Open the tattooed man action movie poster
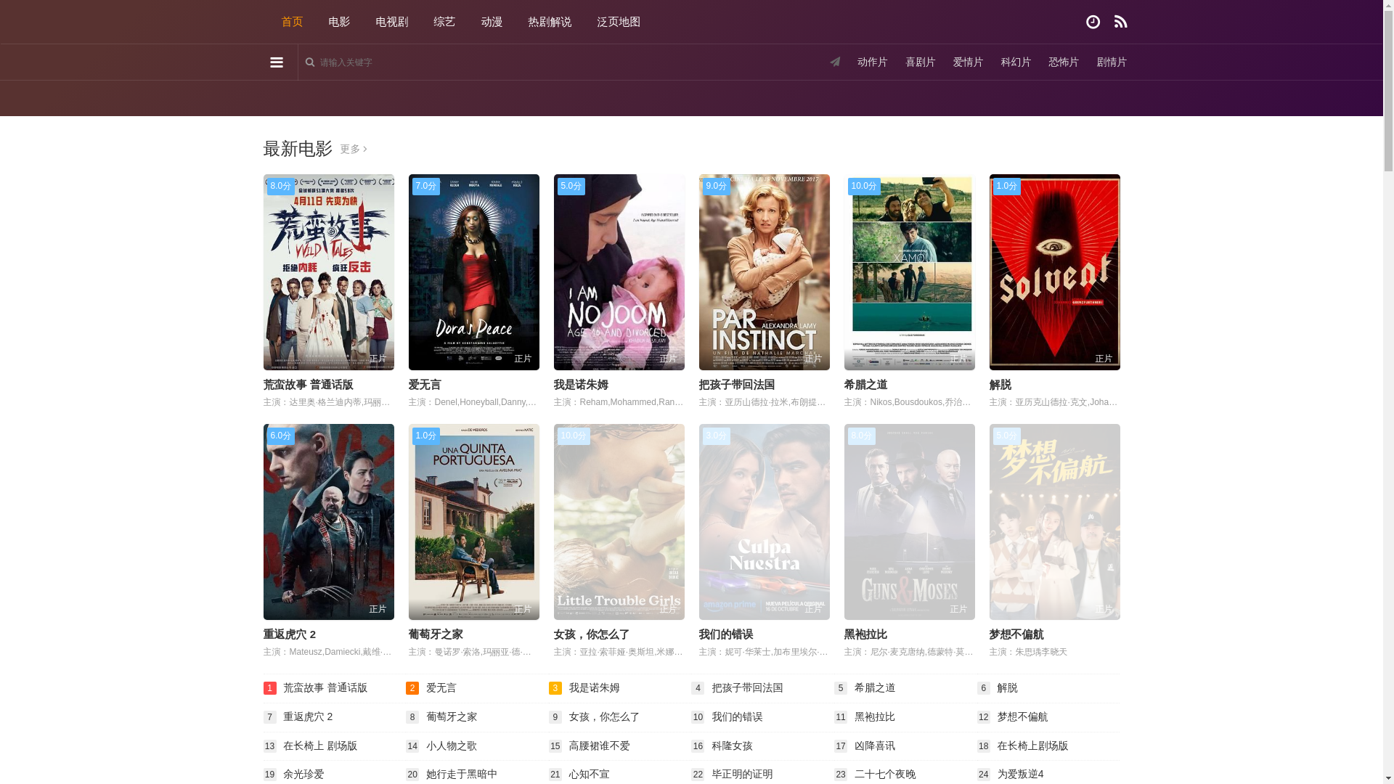The image size is (1394, 784). [x=329, y=522]
